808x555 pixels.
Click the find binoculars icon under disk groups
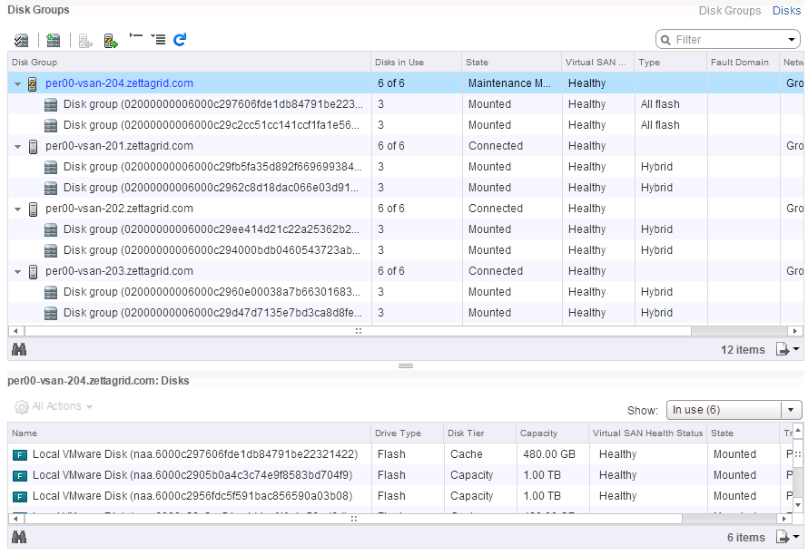(19, 349)
